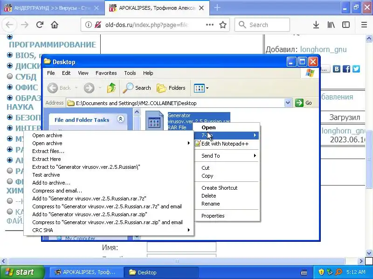Choose Test archive option

click(x=109, y=175)
